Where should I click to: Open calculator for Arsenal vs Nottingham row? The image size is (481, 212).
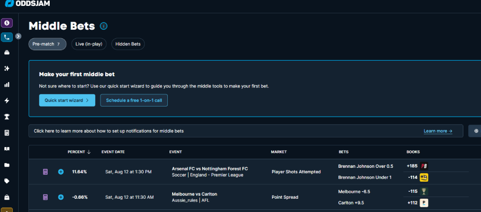pyautogui.click(x=45, y=172)
